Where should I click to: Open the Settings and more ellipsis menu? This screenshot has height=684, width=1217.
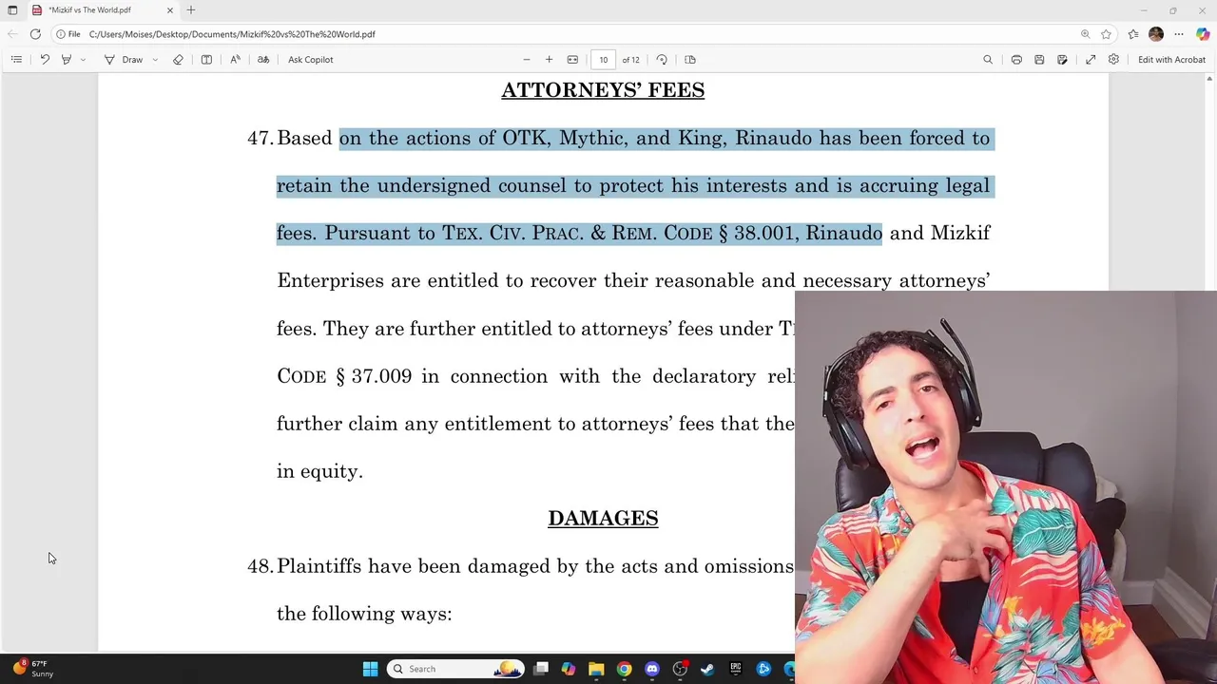click(x=1179, y=34)
